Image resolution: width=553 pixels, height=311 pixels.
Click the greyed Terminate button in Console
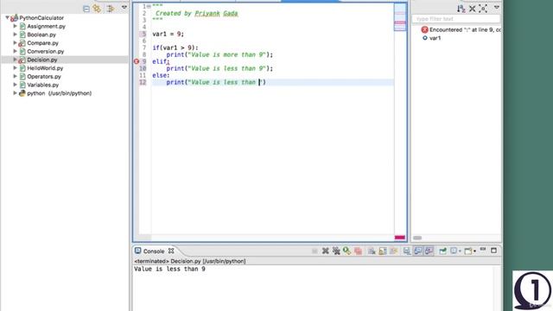click(x=315, y=251)
